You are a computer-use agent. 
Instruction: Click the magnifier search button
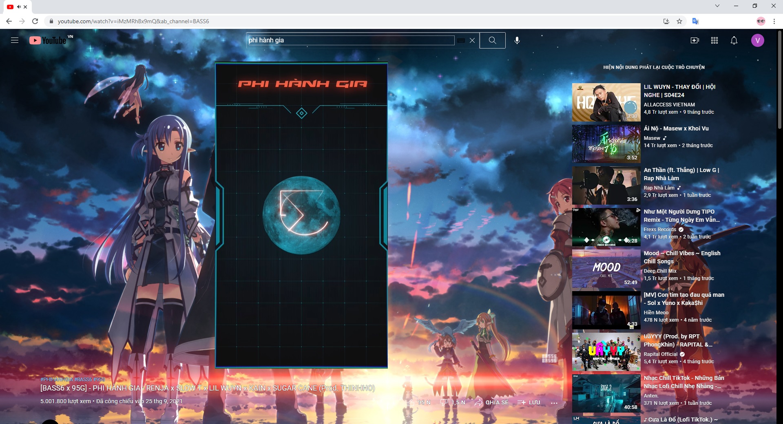coord(493,40)
